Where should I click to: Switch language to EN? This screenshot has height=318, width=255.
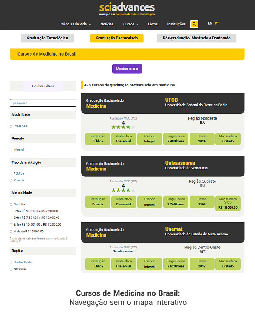pyautogui.click(x=210, y=23)
